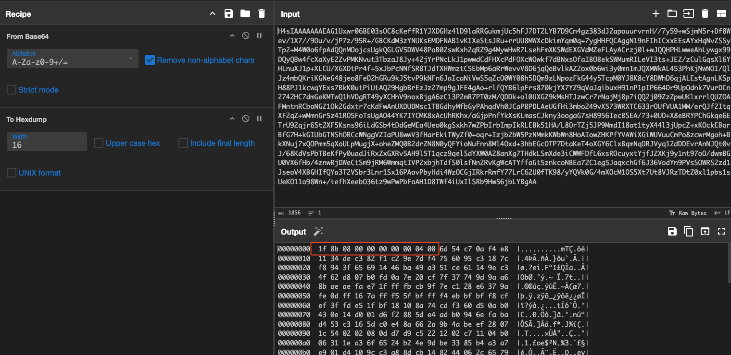Disable the To Hexdump operation
Viewport: 731px width, 355px height.
[246, 119]
